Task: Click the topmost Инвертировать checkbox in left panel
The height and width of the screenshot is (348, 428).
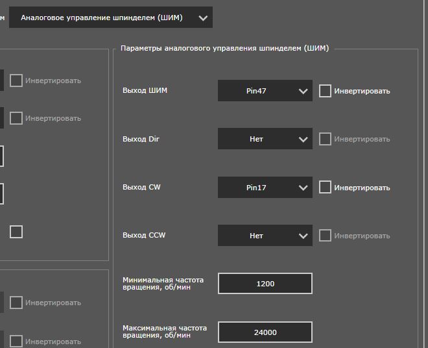Action: [x=16, y=81]
